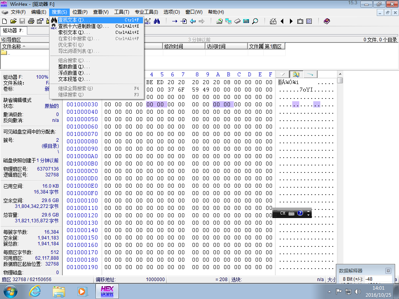Click the Go To Offset arrow icon

point(175,21)
